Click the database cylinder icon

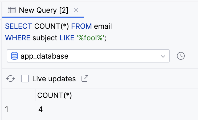tap(14, 56)
